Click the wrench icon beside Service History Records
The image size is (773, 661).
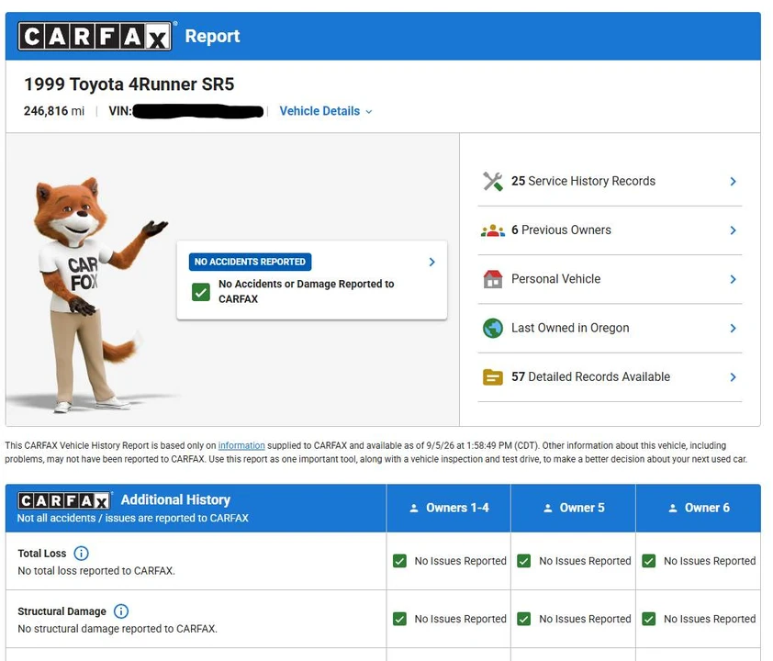[x=492, y=182]
